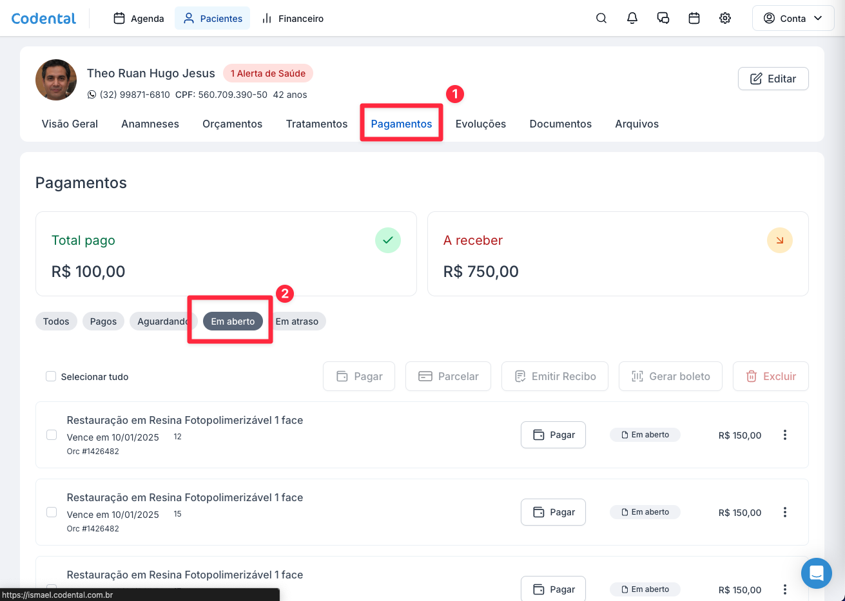Open the first payment's three-dot menu

[x=784, y=435]
